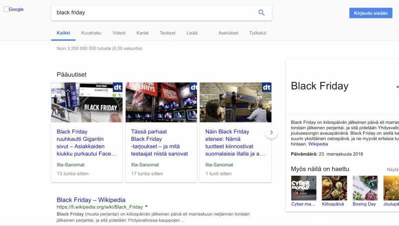Click the dt badge on Gigantti news image

coord(117,87)
